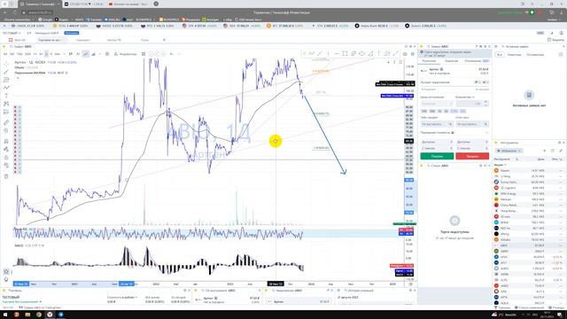Image resolution: width=567 pixels, height=319 pixels.
Task: Click the chart panel yellow link-group dot
Action: click(4, 47)
